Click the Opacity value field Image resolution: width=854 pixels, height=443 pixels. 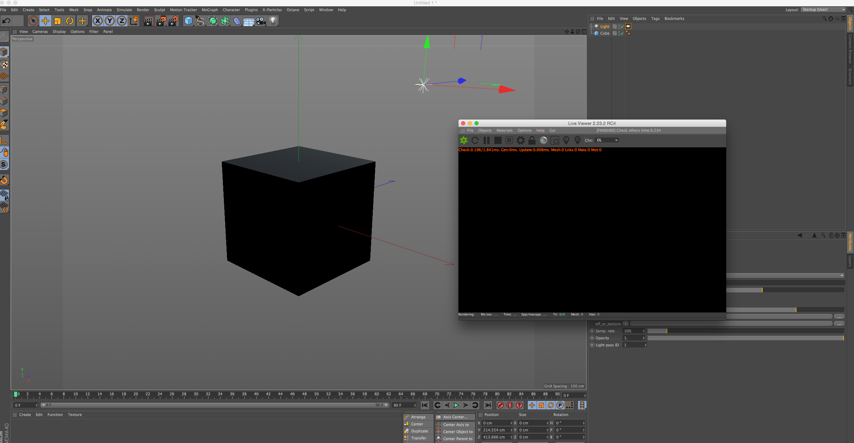point(632,338)
